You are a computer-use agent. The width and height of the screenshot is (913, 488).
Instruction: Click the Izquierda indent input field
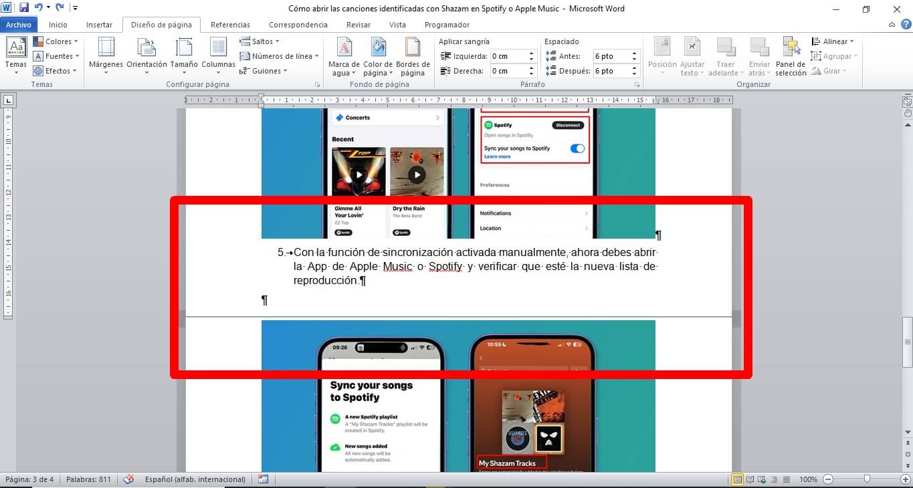click(508, 56)
